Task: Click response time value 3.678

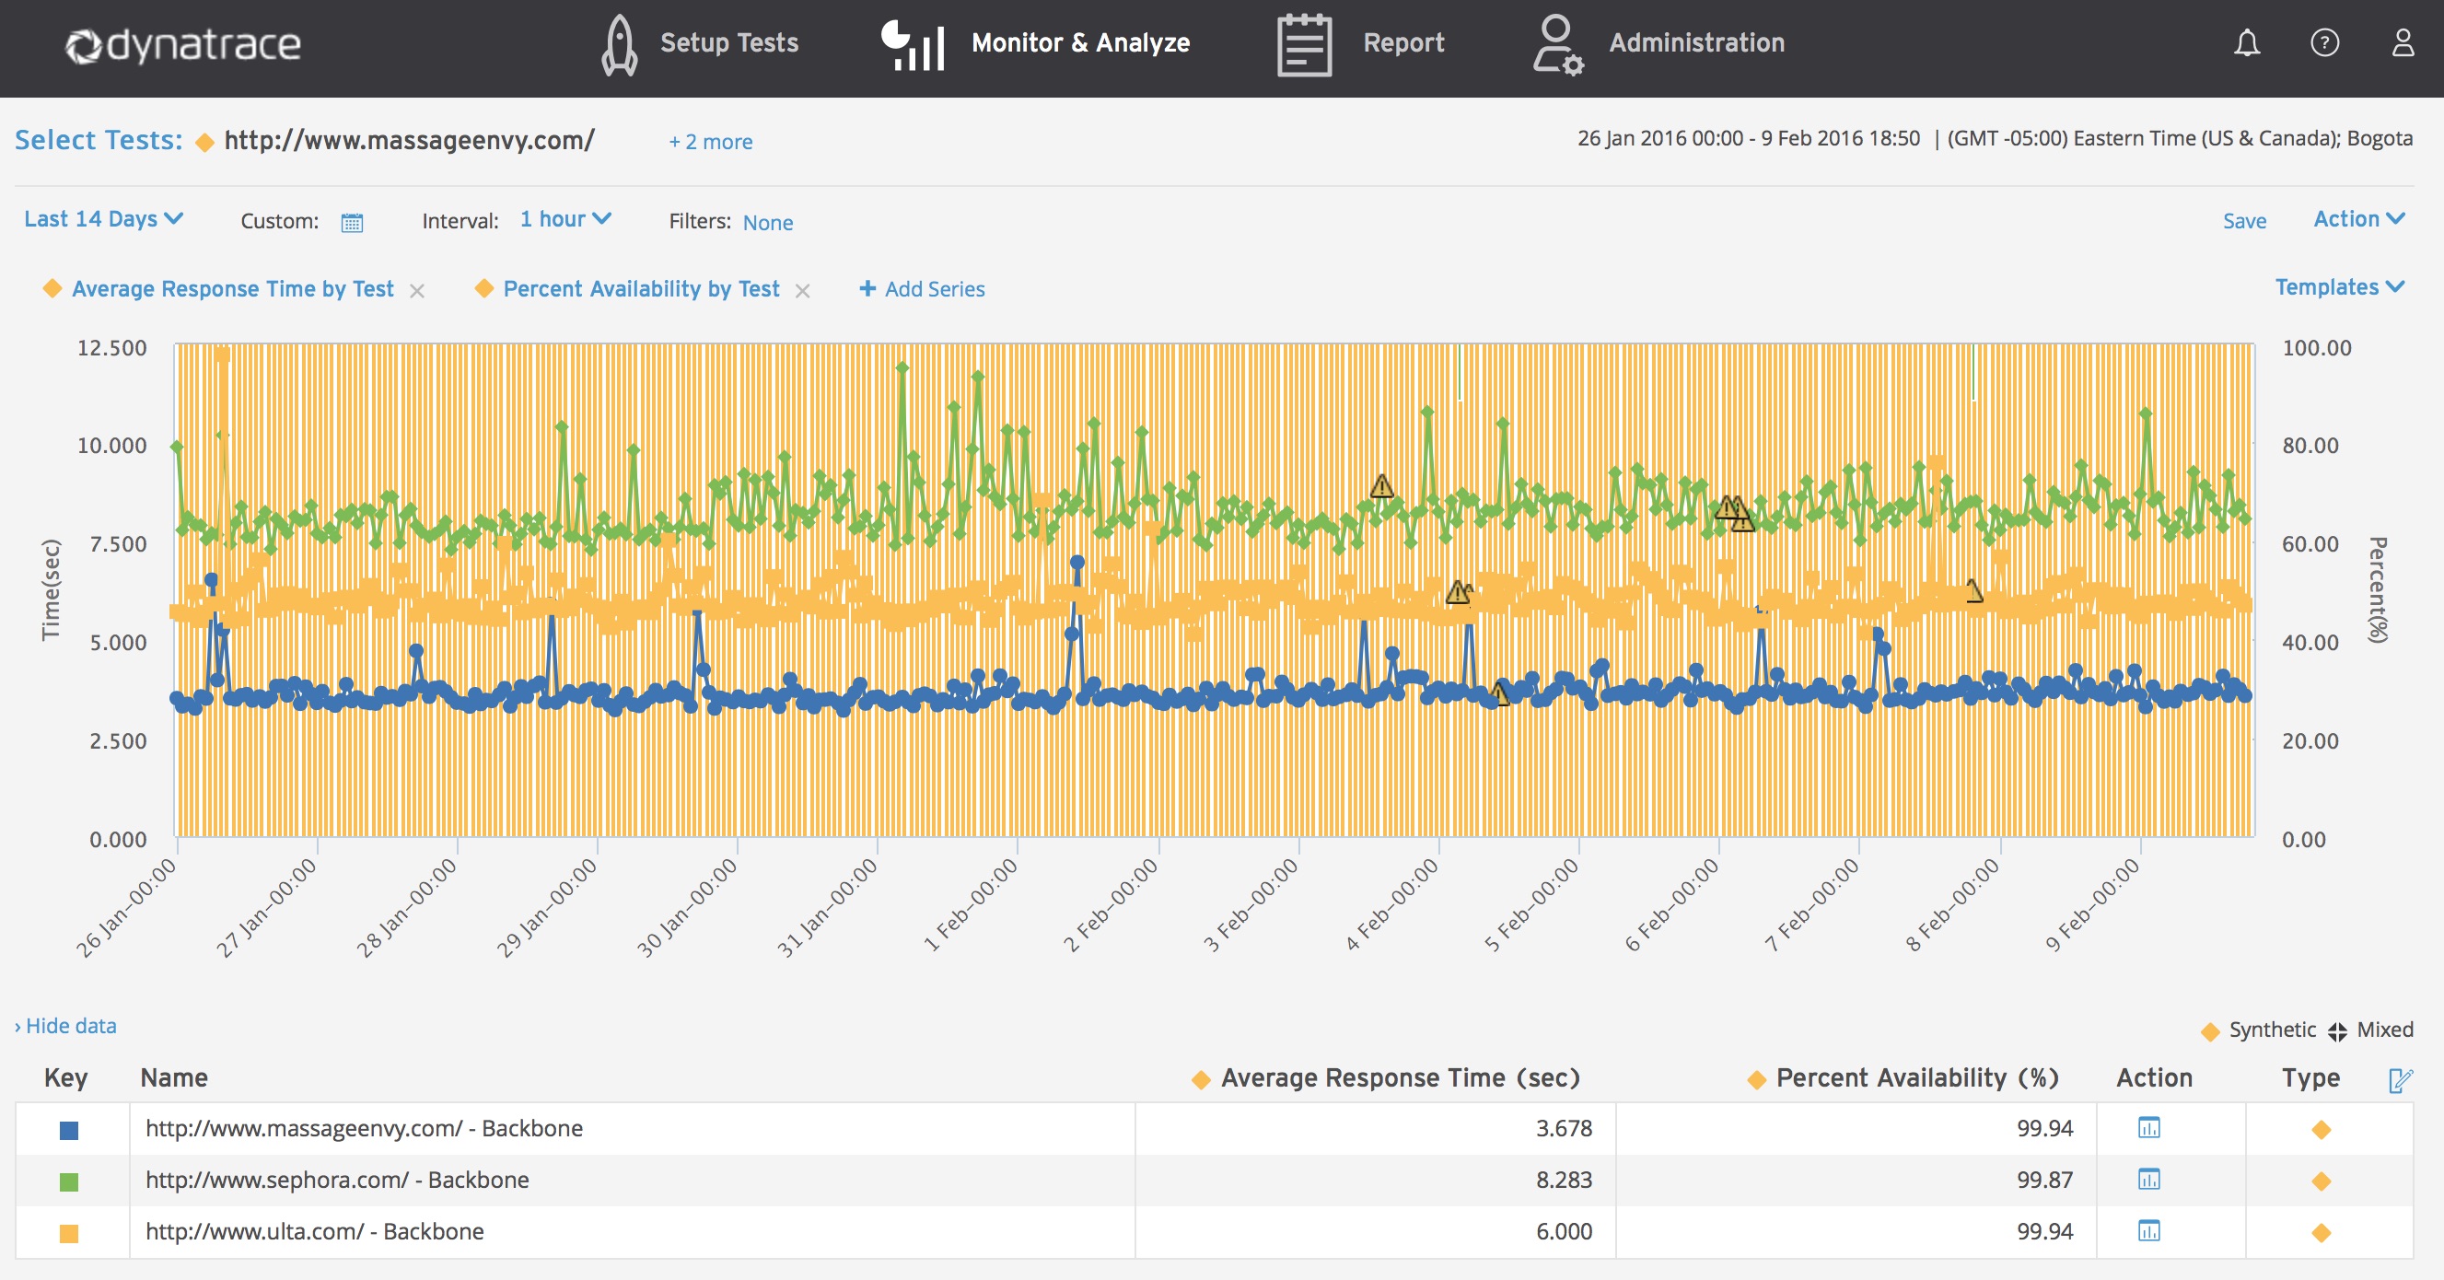Action: (1564, 1128)
